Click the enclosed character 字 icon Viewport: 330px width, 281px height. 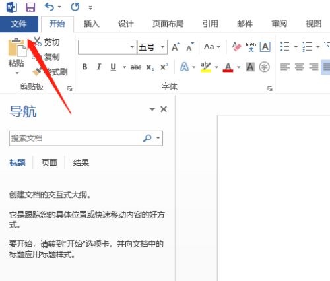264,67
